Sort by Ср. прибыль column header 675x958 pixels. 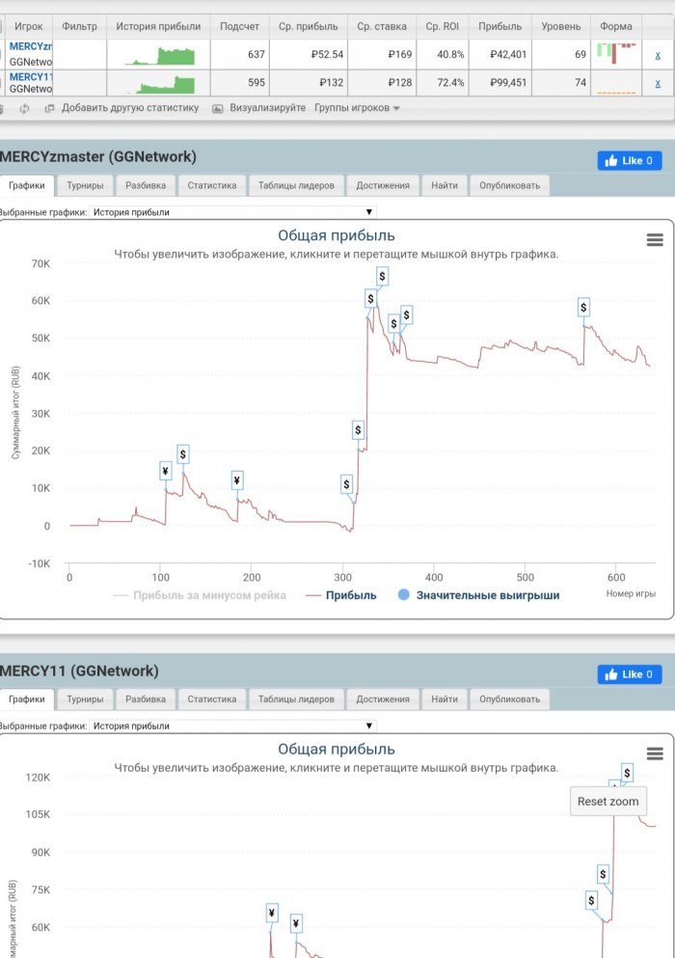coord(308,27)
